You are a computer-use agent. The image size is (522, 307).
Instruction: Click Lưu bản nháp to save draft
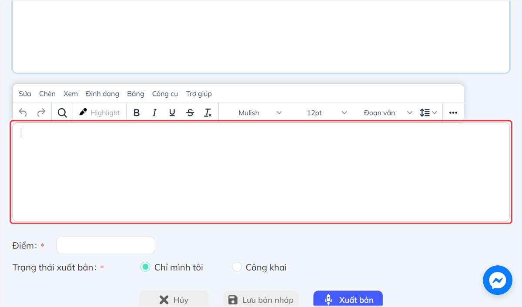pos(261,299)
